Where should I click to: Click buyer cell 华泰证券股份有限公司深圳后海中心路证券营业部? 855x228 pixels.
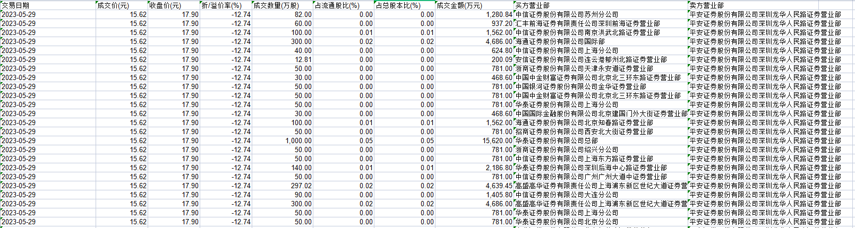pos(601,168)
